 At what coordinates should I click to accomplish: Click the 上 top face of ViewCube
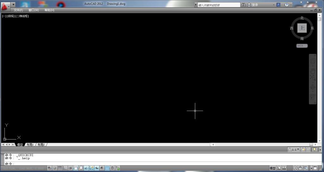302,28
